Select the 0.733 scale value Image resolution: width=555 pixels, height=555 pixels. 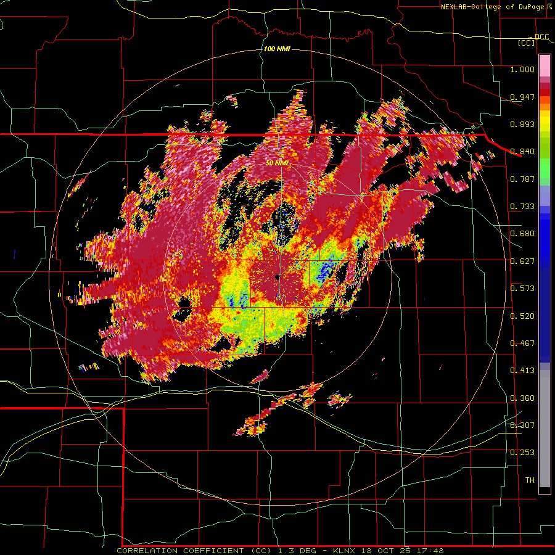click(522, 207)
